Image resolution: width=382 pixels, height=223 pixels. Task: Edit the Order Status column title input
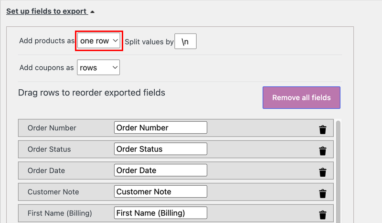coord(160,149)
